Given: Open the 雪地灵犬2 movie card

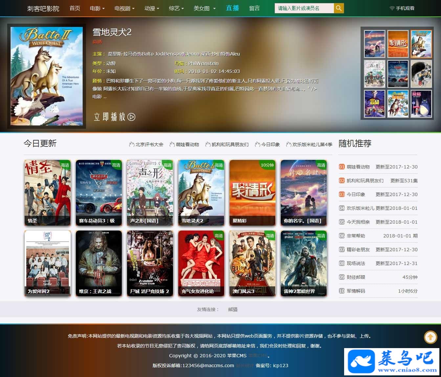Looking at the screenshot, I should pos(201,193).
